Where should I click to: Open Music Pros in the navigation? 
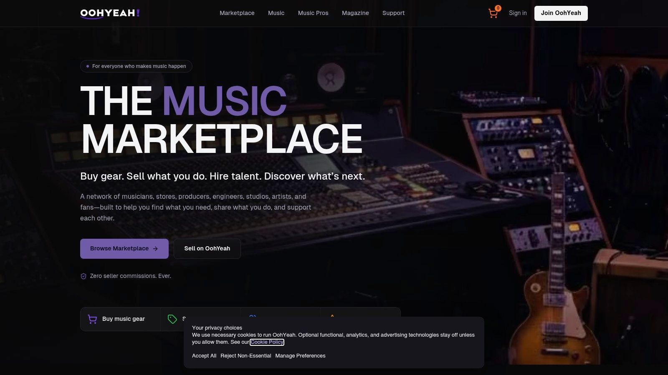click(x=313, y=13)
